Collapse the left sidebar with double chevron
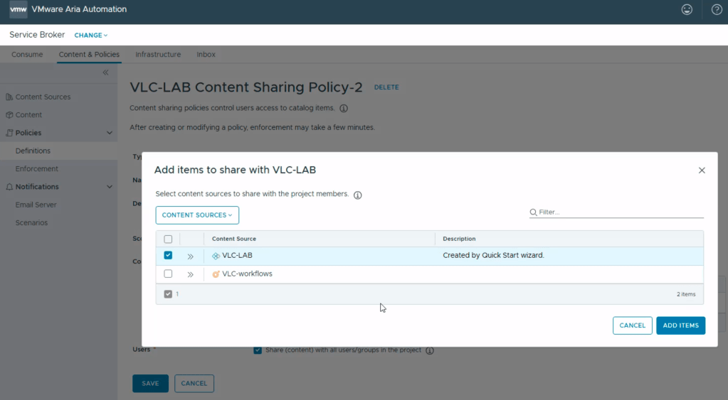The image size is (728, 400). click(105, 72)
